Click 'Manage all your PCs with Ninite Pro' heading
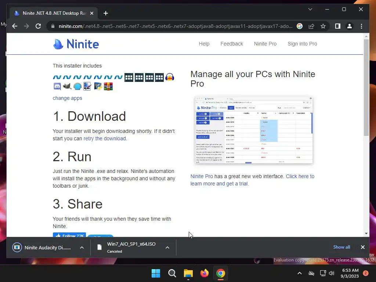The image size is (376, 282). tap(253, 79)
